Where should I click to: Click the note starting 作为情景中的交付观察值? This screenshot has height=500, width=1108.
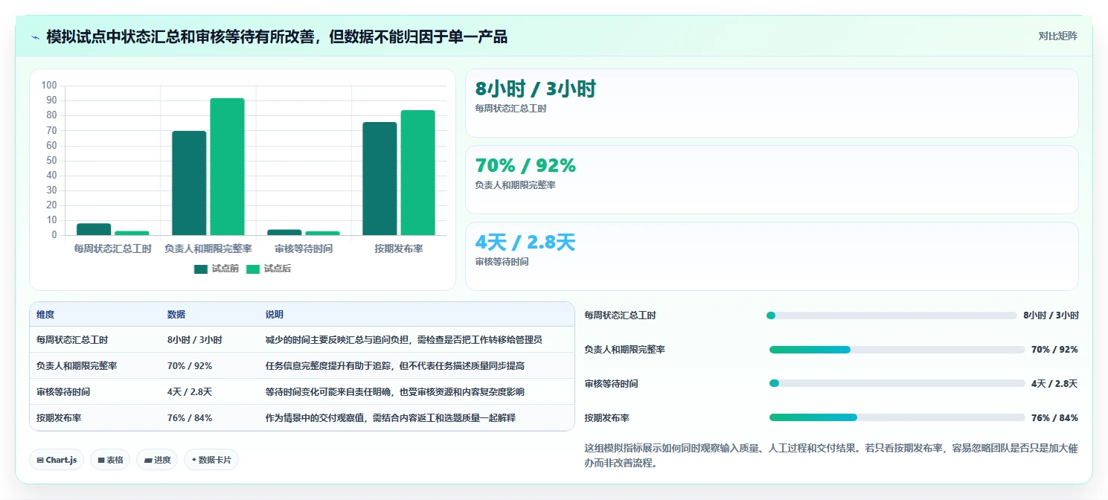[x=391, y=417]
